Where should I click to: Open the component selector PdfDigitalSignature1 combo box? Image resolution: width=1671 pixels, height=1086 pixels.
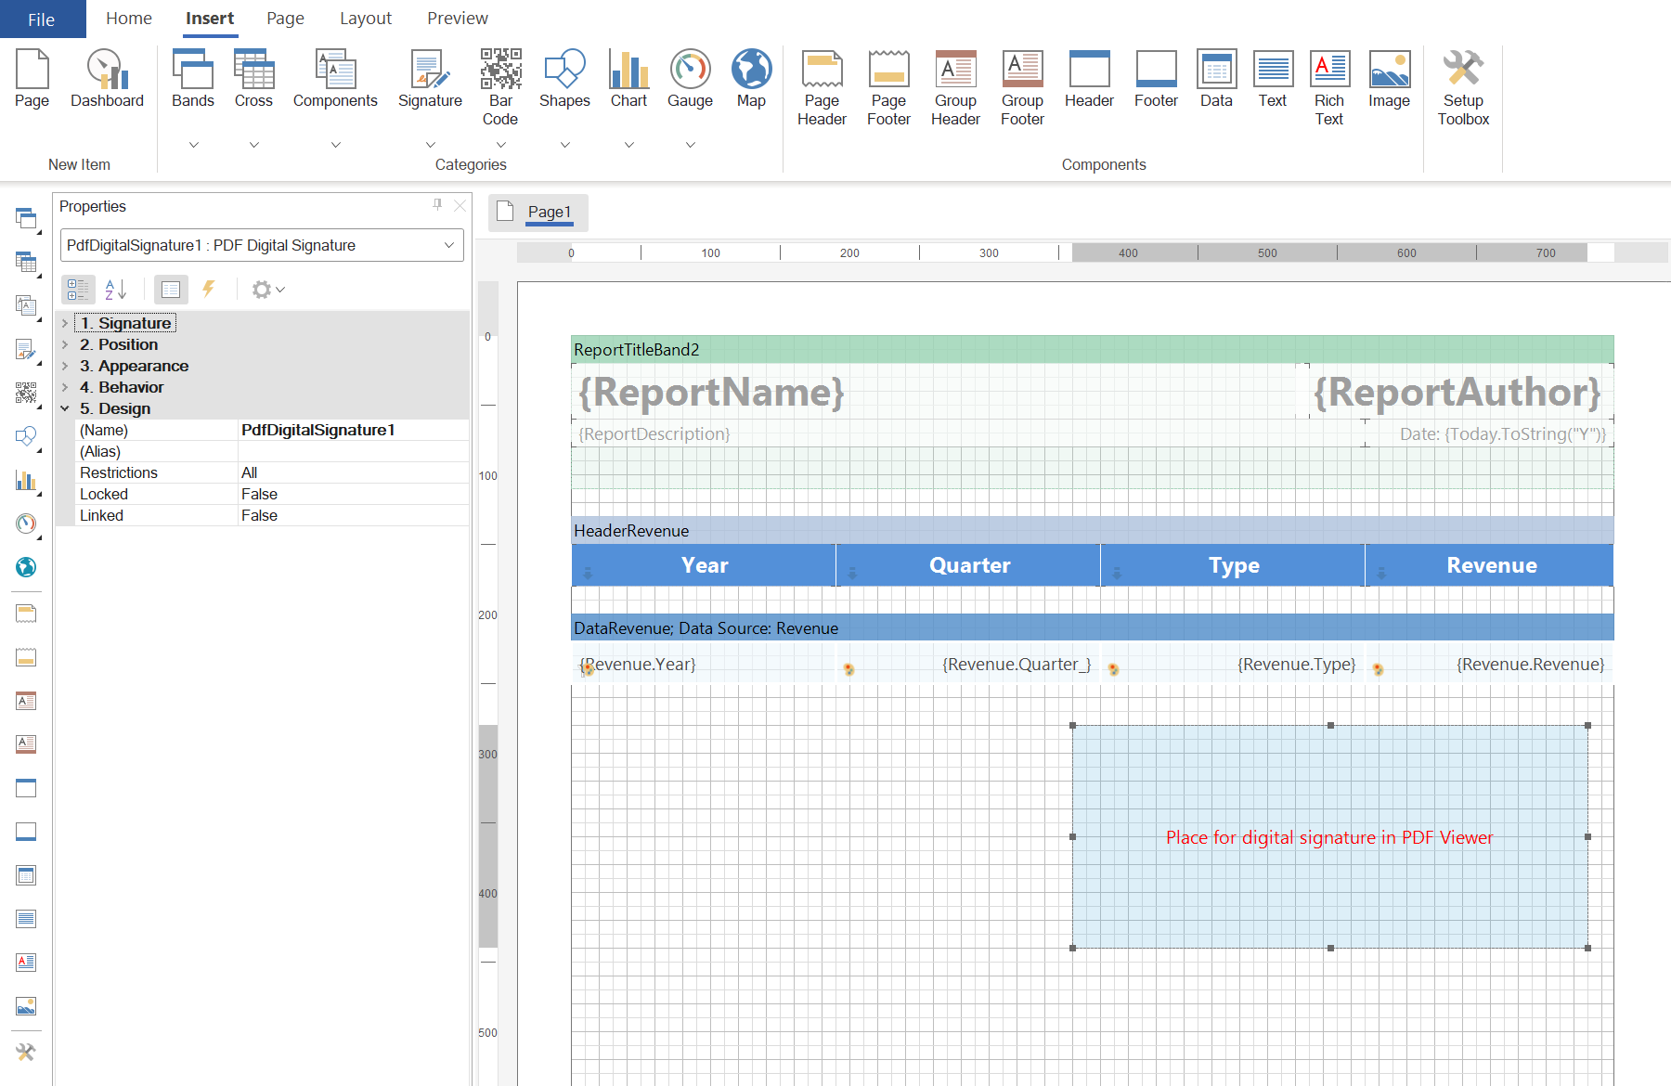pos(262,245)
